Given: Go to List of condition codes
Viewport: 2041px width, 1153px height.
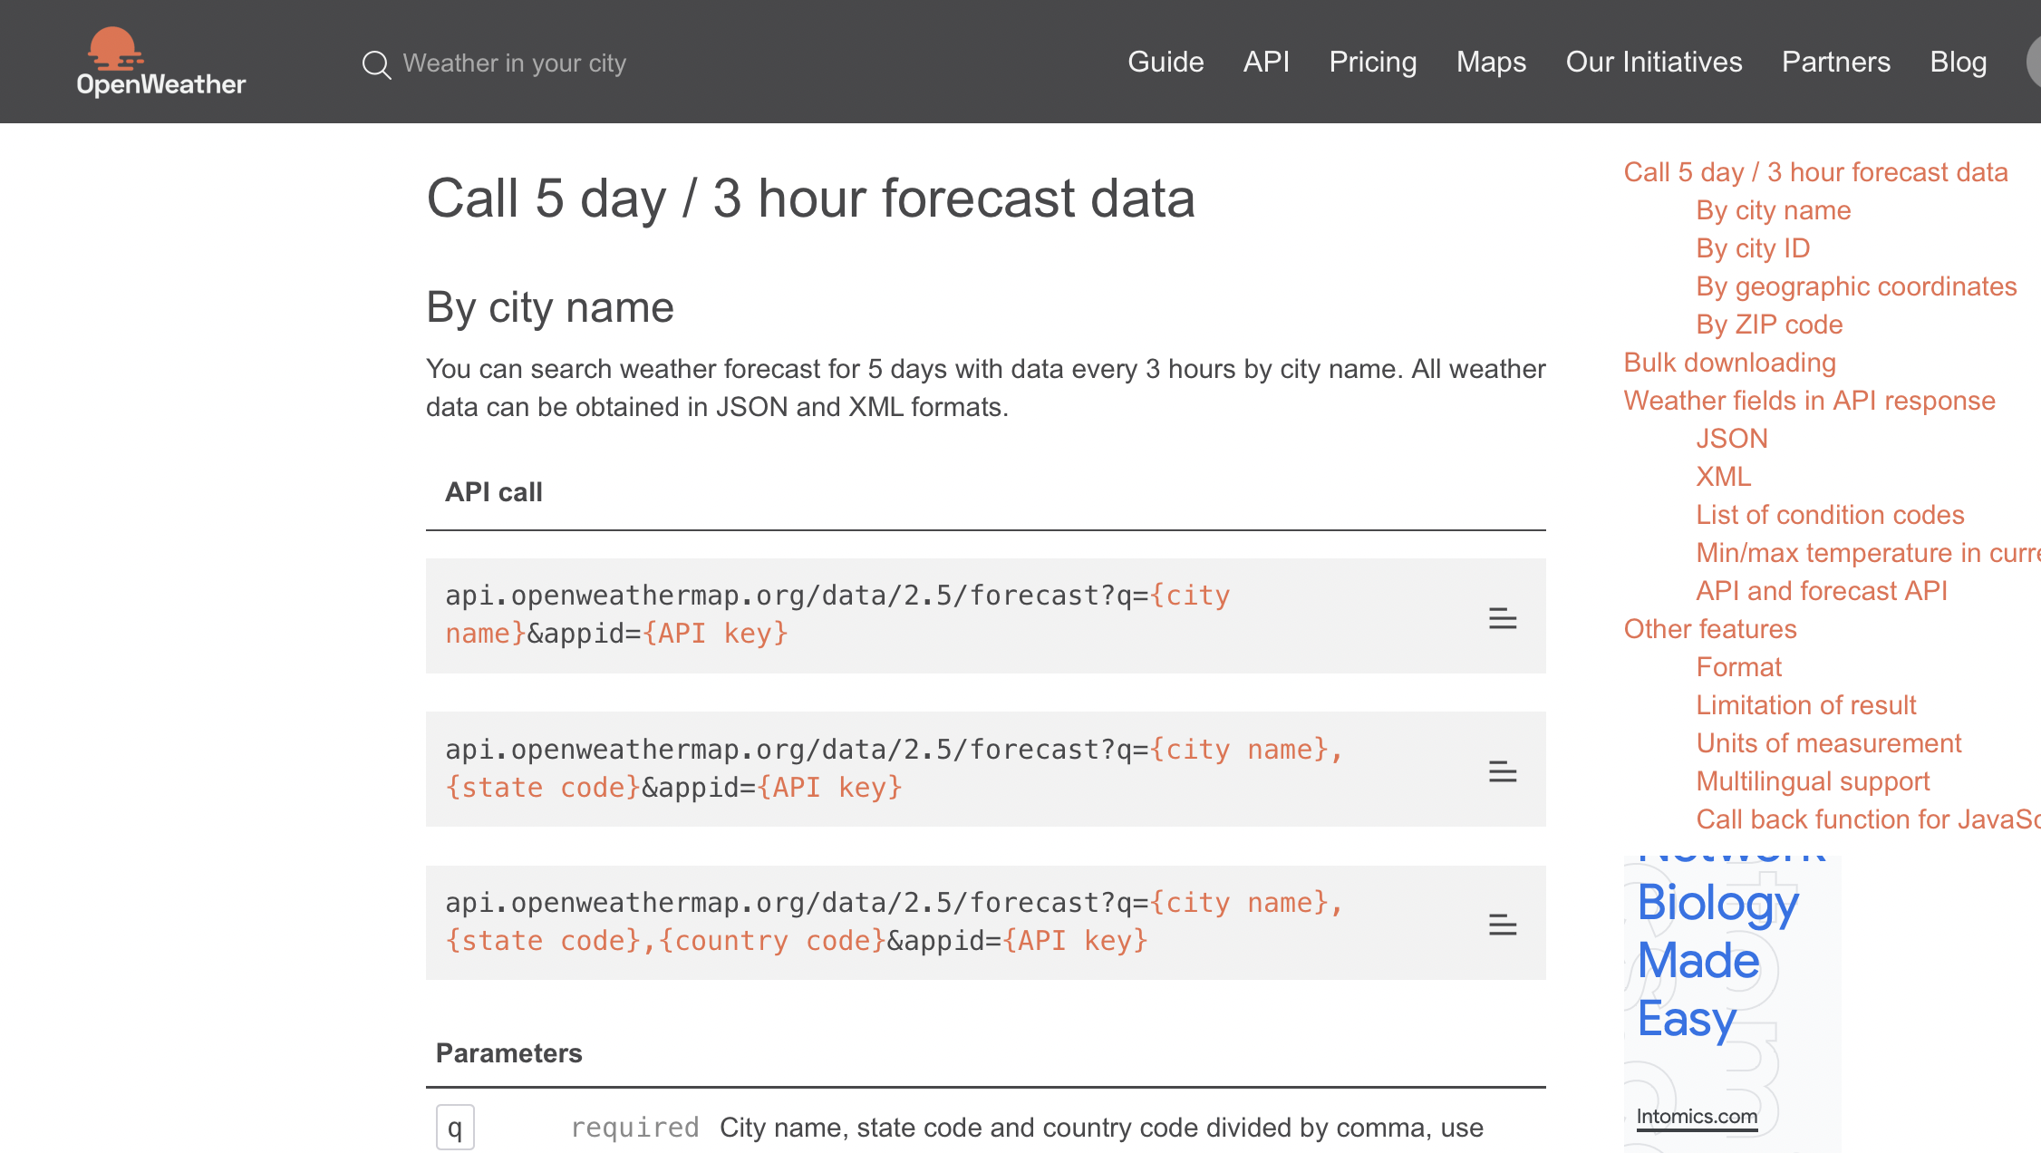Looking at the screenshot, I should (x=1830, y=515).
